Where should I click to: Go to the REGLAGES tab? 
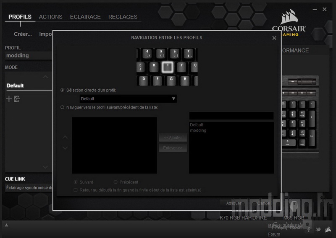click(x=123, y=17)
